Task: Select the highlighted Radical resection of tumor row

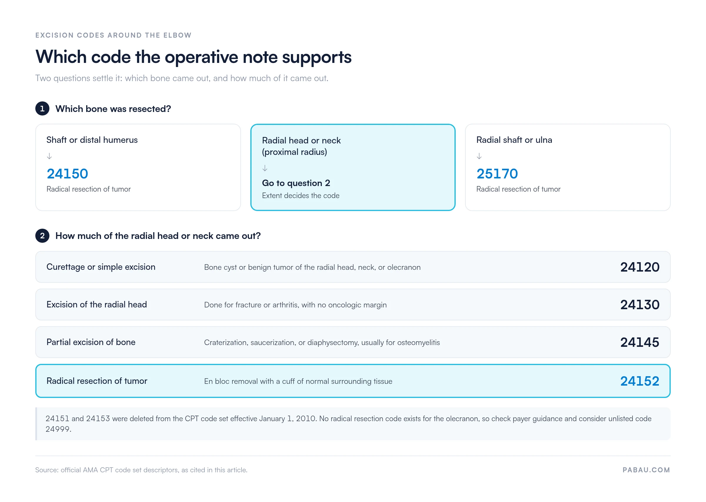Action: (x=353, y=381)
